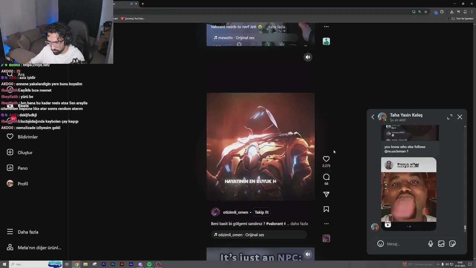Viewport: 476px width, 268px height.
Task: Open Chrome extensions puzzle icon
Action: [442, 12]
